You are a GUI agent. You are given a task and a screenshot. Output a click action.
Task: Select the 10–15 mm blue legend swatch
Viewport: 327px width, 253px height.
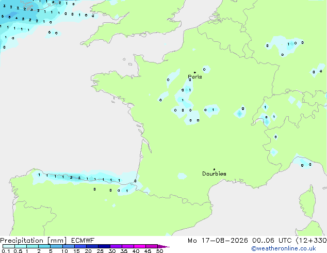(x=69, y=246)
